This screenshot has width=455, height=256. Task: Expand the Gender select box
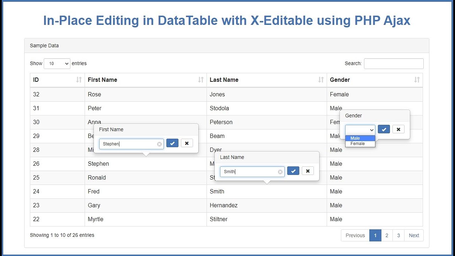tap(360, 130)
